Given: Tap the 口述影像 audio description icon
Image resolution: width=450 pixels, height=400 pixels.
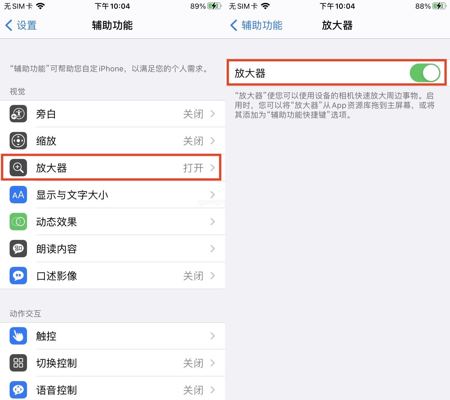Looking at the screenshot, I should (18, 276).
